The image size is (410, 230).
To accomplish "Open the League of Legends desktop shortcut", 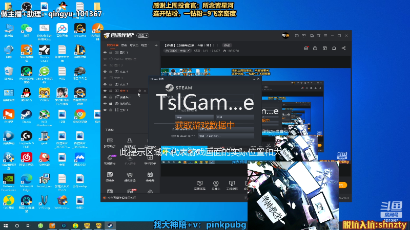I will pyautogui.click(x=80, y=52).
